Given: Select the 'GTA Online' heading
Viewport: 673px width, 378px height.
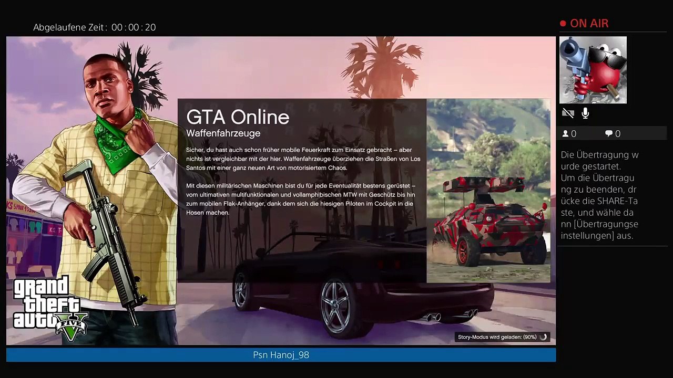Looking at the screenshot, I should (238, 117).
